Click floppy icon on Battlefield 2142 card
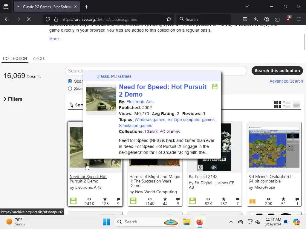Image resolution: width=306 pixels, height=229 pixels. (x=192, y=201)
